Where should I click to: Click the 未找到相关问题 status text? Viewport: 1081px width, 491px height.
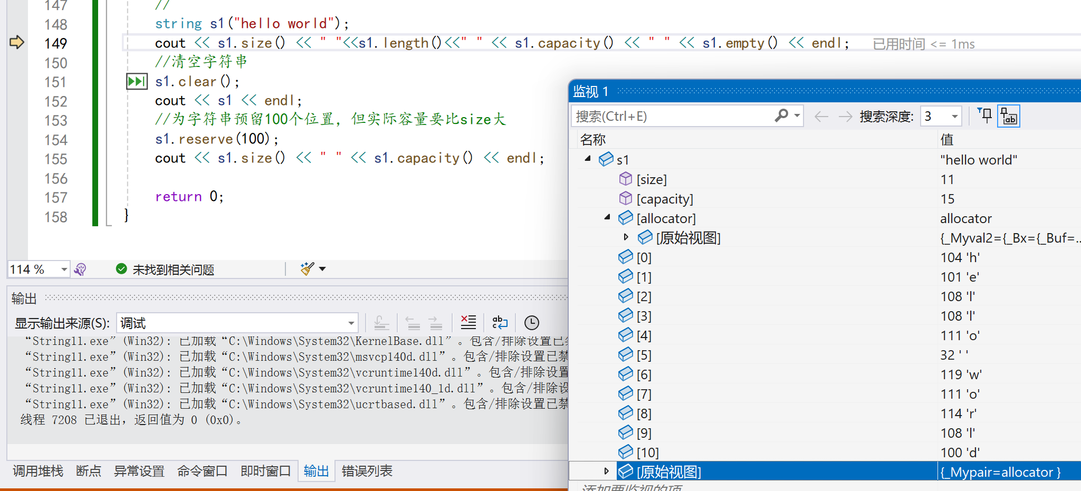(174, 270)
